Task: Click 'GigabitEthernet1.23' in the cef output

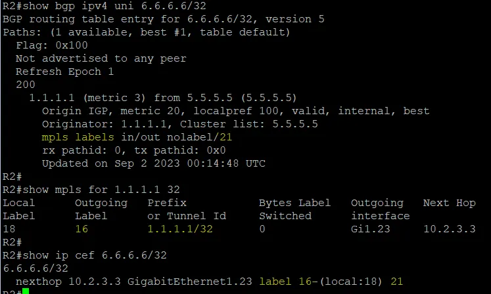Action: (190, 282)
